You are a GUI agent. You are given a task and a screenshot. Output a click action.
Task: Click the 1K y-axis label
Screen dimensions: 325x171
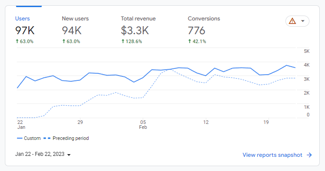tap(307, 107)
